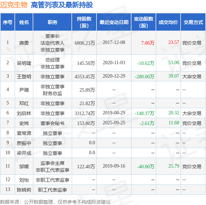Select the 持股数(股) column header
The width and height of the screenshot is (206, 205).
(x=84, y=22)
